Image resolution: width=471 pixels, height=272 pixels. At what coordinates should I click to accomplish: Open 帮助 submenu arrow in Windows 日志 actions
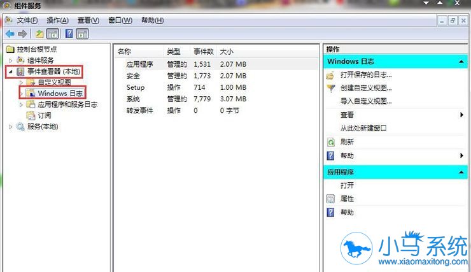461,155
